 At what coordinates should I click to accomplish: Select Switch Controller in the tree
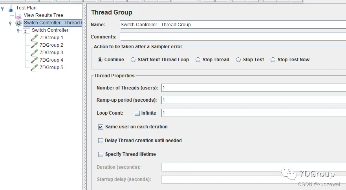click(x=50, y=30)
